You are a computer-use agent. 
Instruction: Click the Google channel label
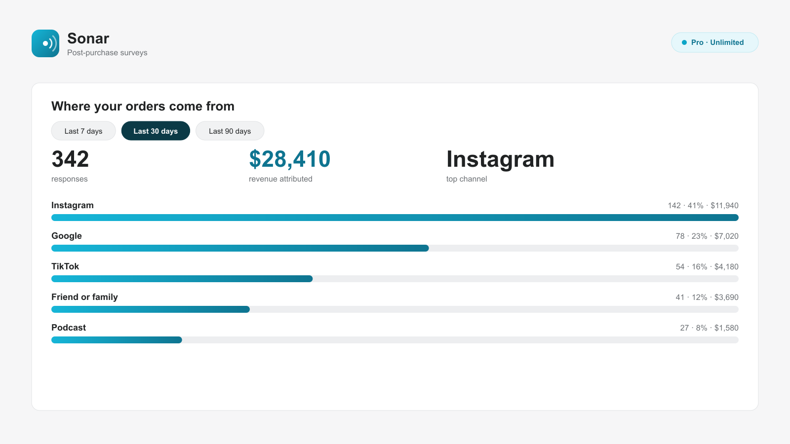click(67, 236)
